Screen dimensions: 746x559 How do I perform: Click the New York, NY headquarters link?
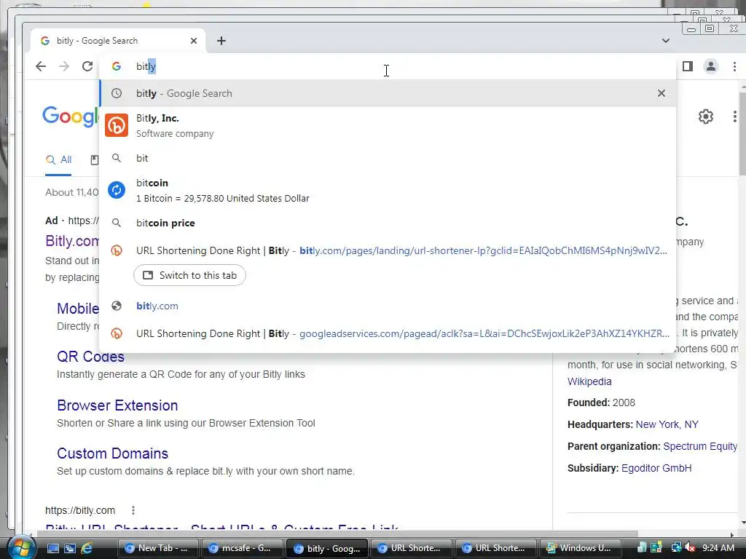pyautogui.click(x=667, y=424)
